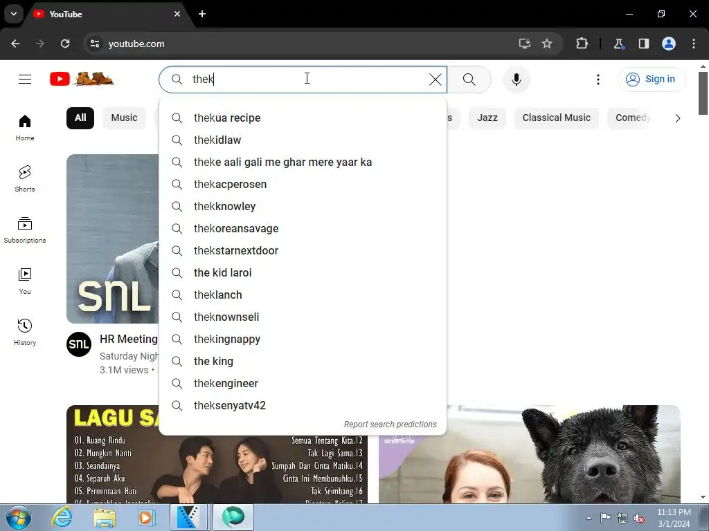
Task: Open the YouTube hamburger guide menu
Action: click(25, 80)
